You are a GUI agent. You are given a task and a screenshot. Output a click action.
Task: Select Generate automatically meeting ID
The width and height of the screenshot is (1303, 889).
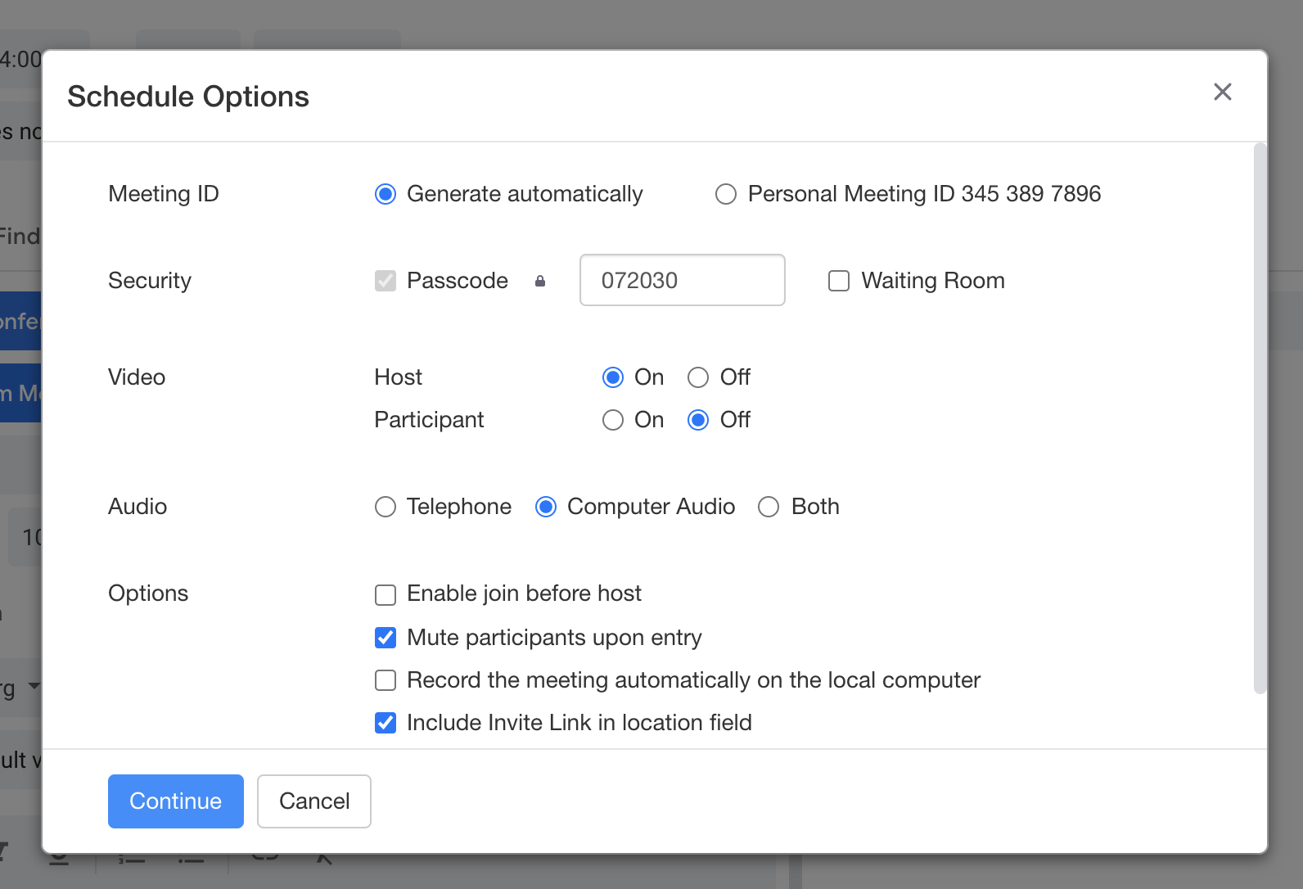click(x=385, y=194)
